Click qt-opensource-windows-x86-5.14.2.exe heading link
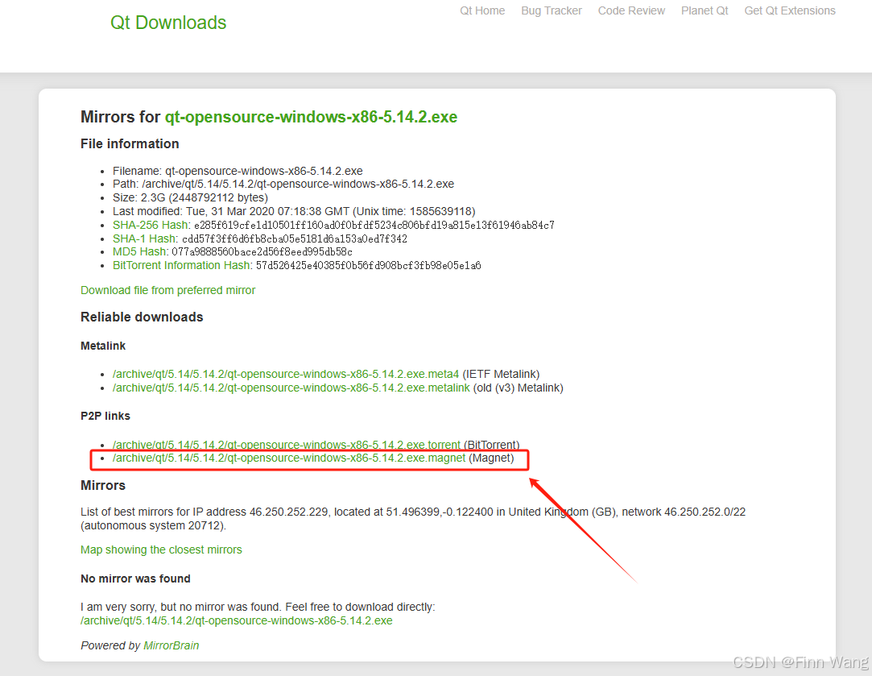The image size is (872, 676). [311, 117]
